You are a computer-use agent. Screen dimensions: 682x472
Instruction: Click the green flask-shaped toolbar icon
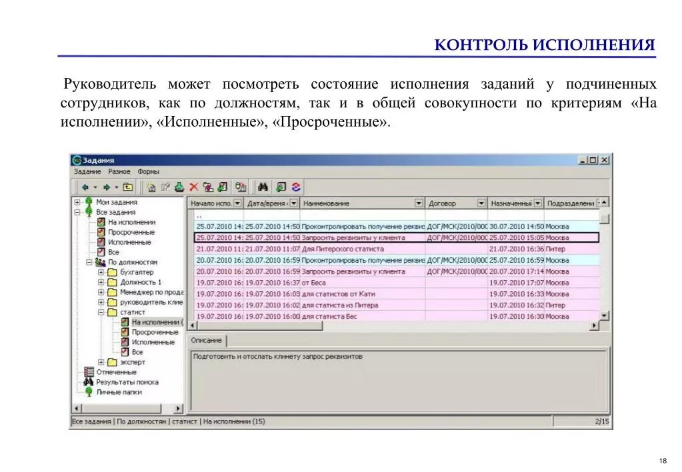pyautogui.click(x=179, y=187)
